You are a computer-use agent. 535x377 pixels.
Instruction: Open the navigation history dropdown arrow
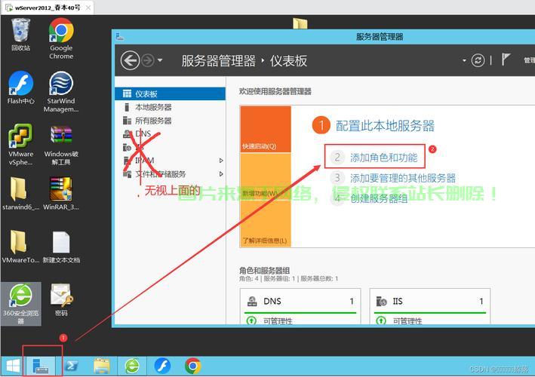pos(161,60)
